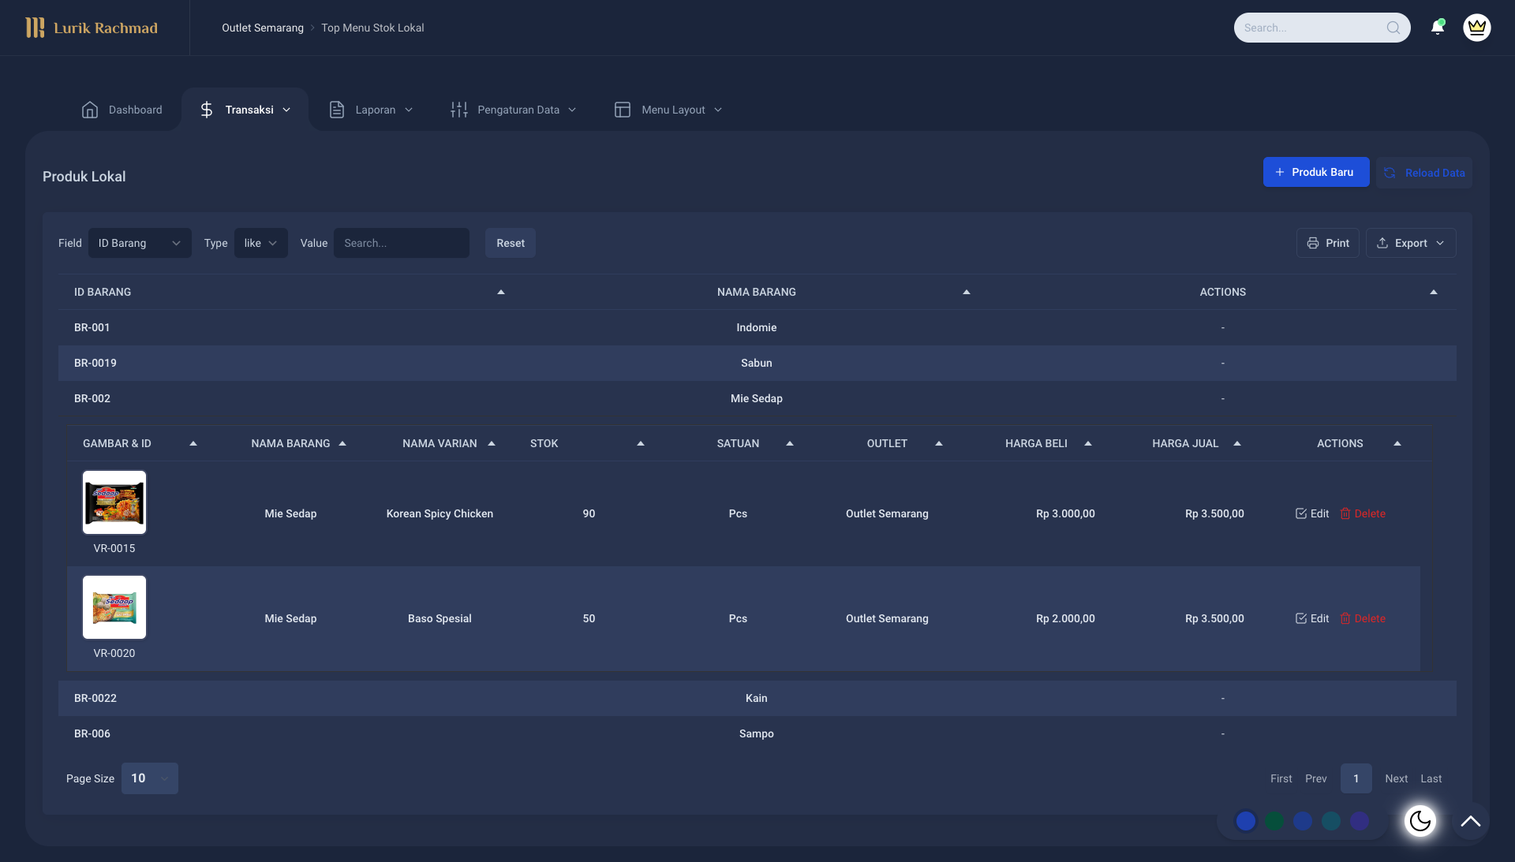Switch to the Dashboard tab
This screenshot has height=862, width=1515.
point(122,110)
